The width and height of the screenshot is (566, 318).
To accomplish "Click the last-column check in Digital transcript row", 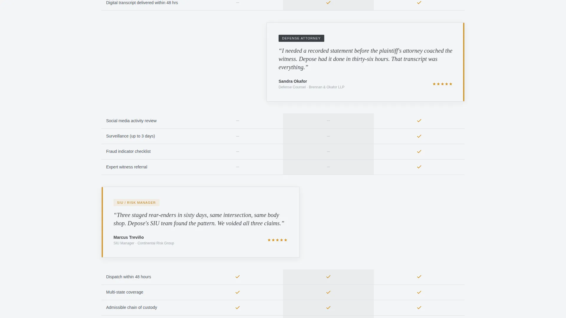I will (x=419, y=3).
